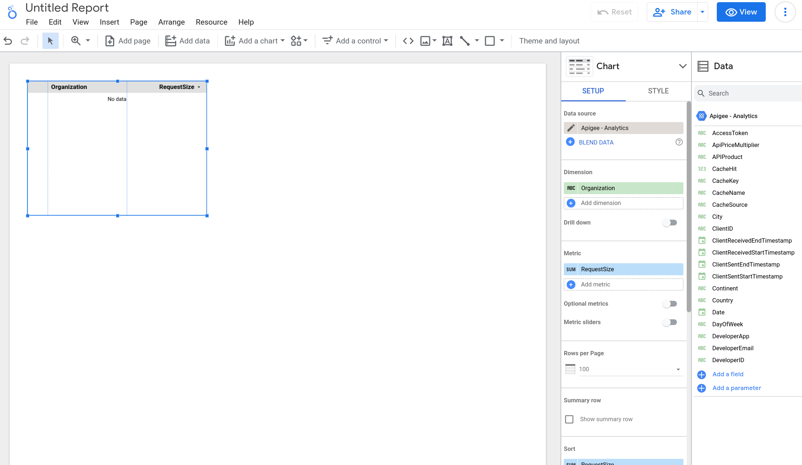Click the SETUP tab
The width and height of the screenshot is (802, 465).
point(592,91)
